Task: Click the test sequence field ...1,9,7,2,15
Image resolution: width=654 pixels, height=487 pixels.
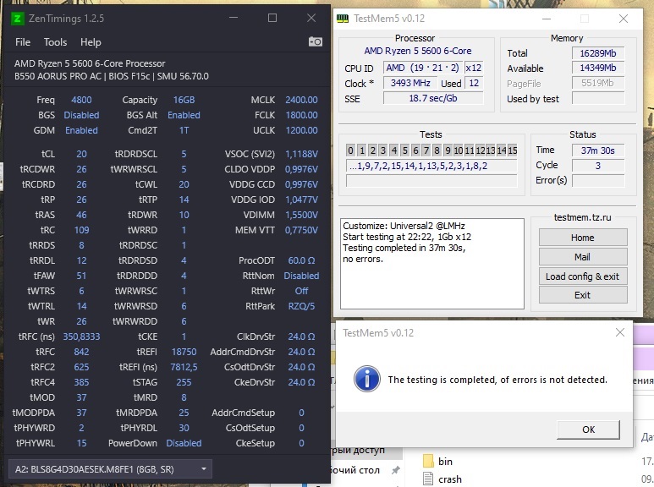Action: [x=431, y=166]
